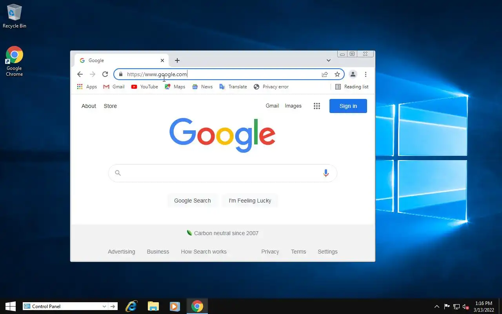Open the Reading list panel
The width and height of the screenshot is (502, 314).
coord(352,87)
